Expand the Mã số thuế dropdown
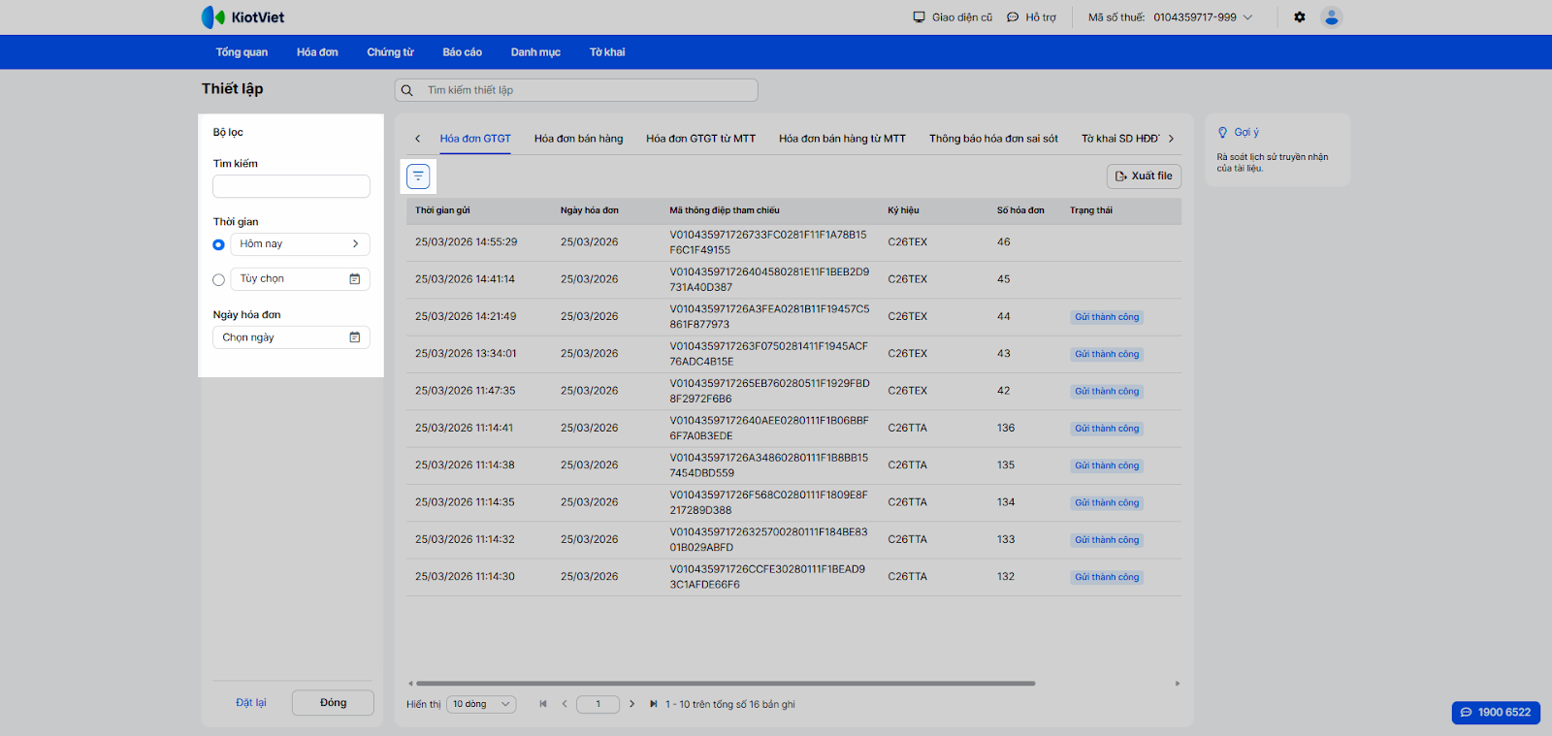This screenshot has width=1552, height=736. [x=1247, y=17]
